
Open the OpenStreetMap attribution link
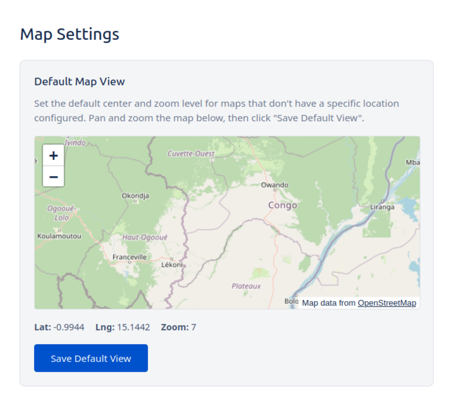[387, 303]
